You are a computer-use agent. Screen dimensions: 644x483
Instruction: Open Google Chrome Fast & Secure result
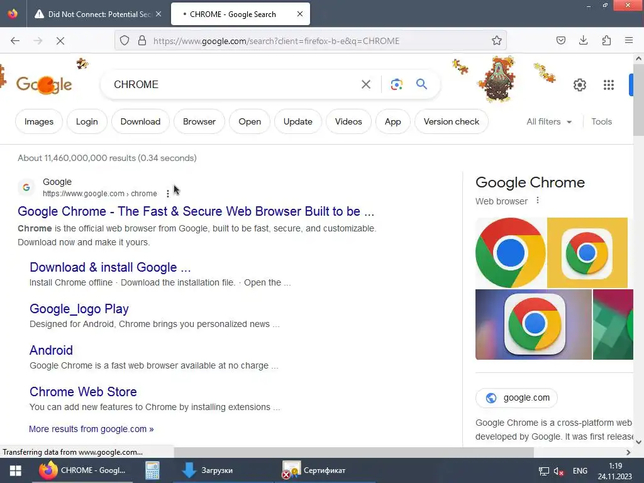pyautogui.click(x=196, y=211)
